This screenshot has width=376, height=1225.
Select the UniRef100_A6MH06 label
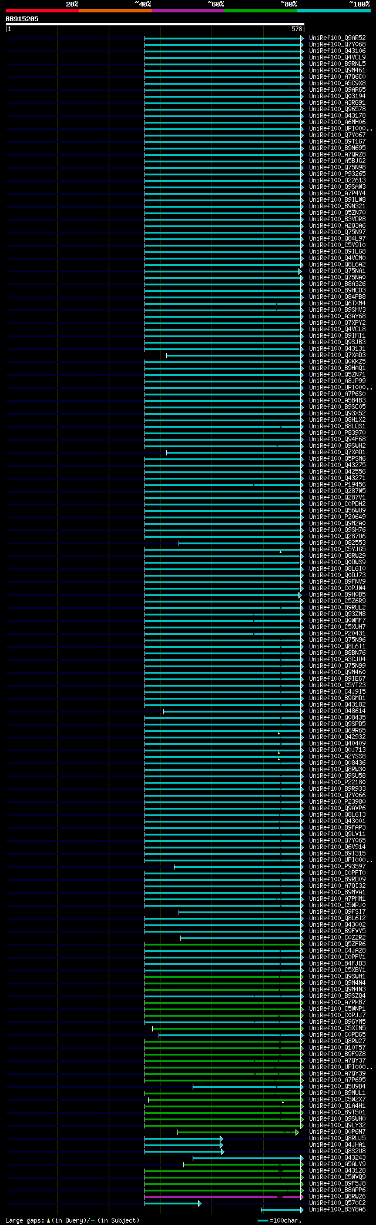coord(337,122)
